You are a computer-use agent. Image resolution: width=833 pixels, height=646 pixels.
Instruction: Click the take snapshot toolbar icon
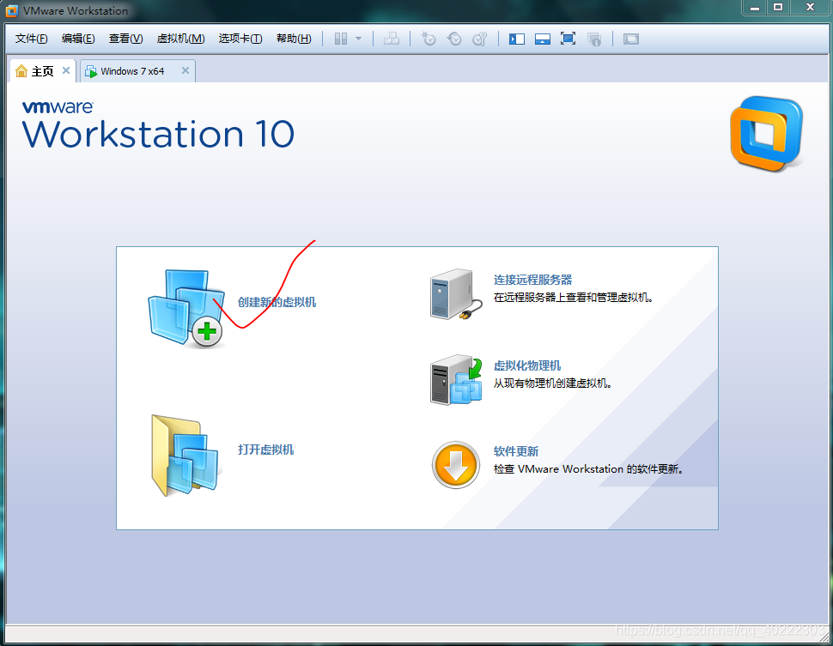pyautogui.click(x=429, y=39)
